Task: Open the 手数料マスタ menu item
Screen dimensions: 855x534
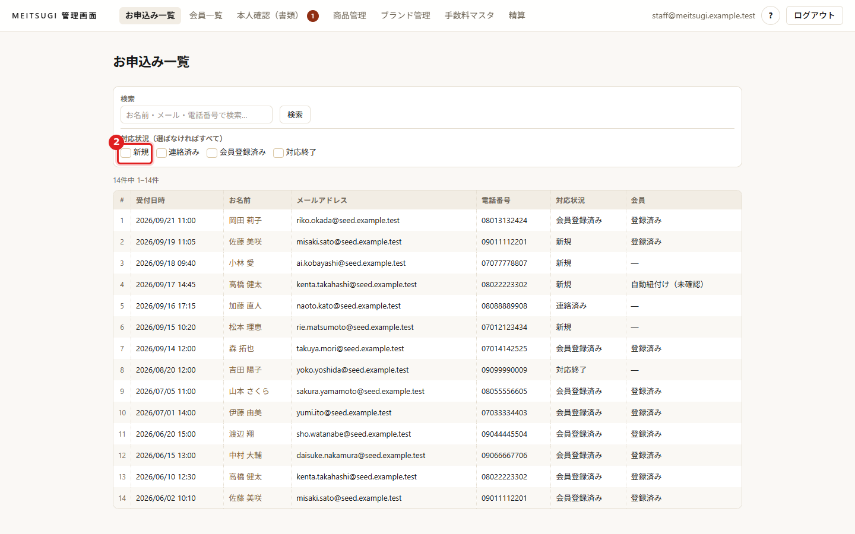Action: click(470, 15)
